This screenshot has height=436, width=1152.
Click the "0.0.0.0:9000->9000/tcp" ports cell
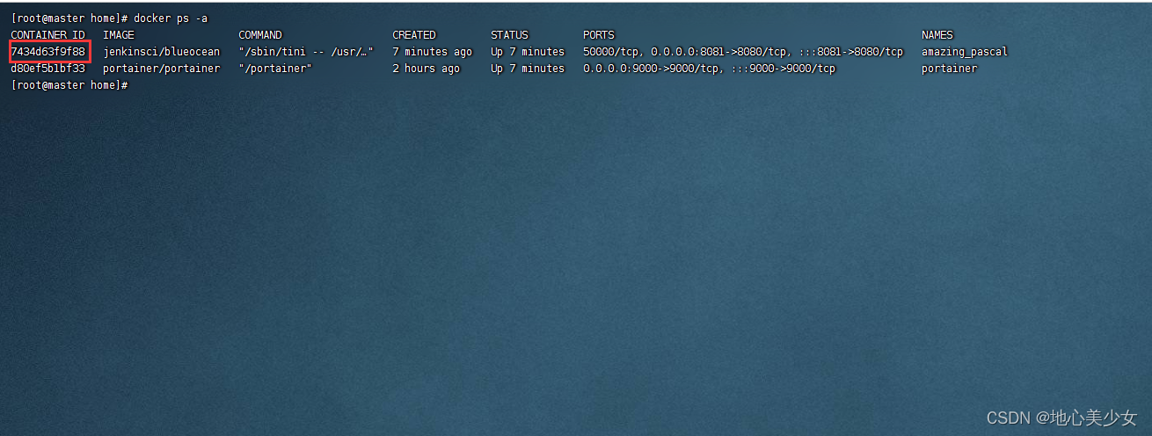[710, 69]
